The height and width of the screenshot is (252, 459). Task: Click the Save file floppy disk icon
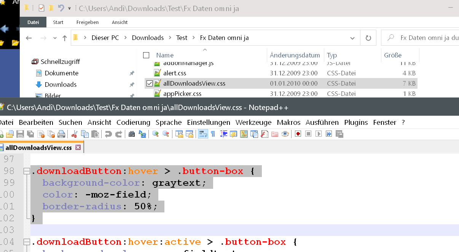pyautogui.click(x=20, y=134)
